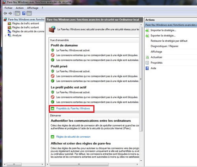Click Aide in the Actions pane
This screenshot has width=197, height=167.
[153, 68]
